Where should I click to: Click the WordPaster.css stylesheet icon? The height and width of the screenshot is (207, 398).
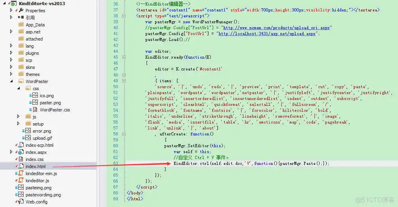(x=35, y=110)
